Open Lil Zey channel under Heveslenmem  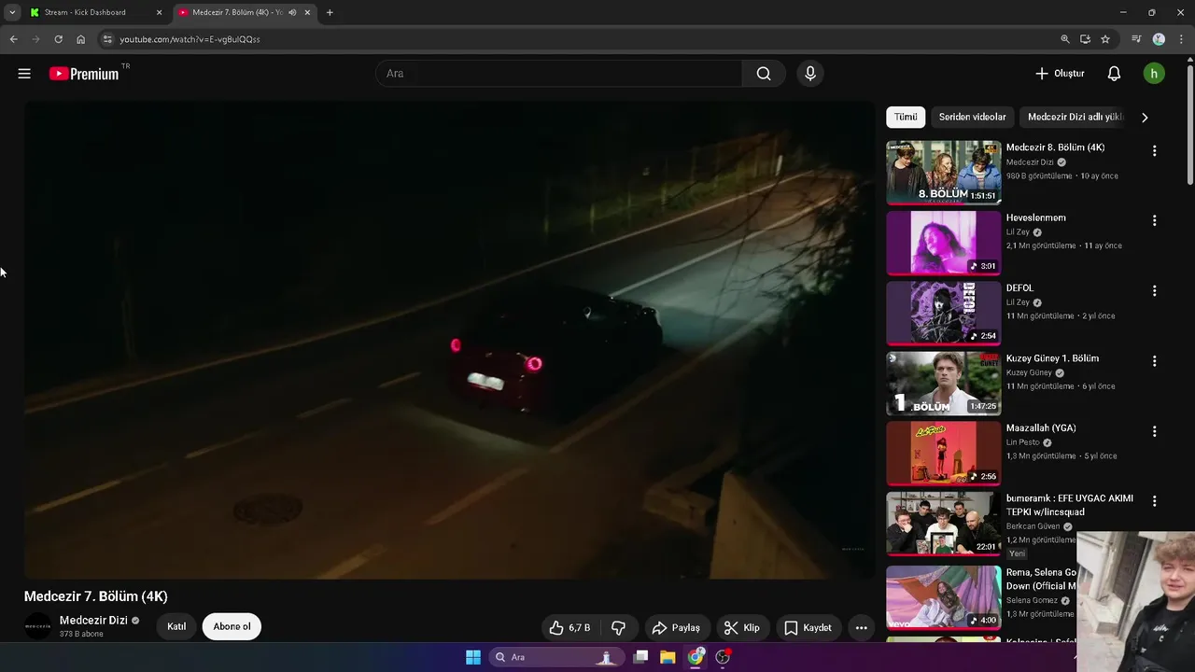click(x=1018, y=232)
